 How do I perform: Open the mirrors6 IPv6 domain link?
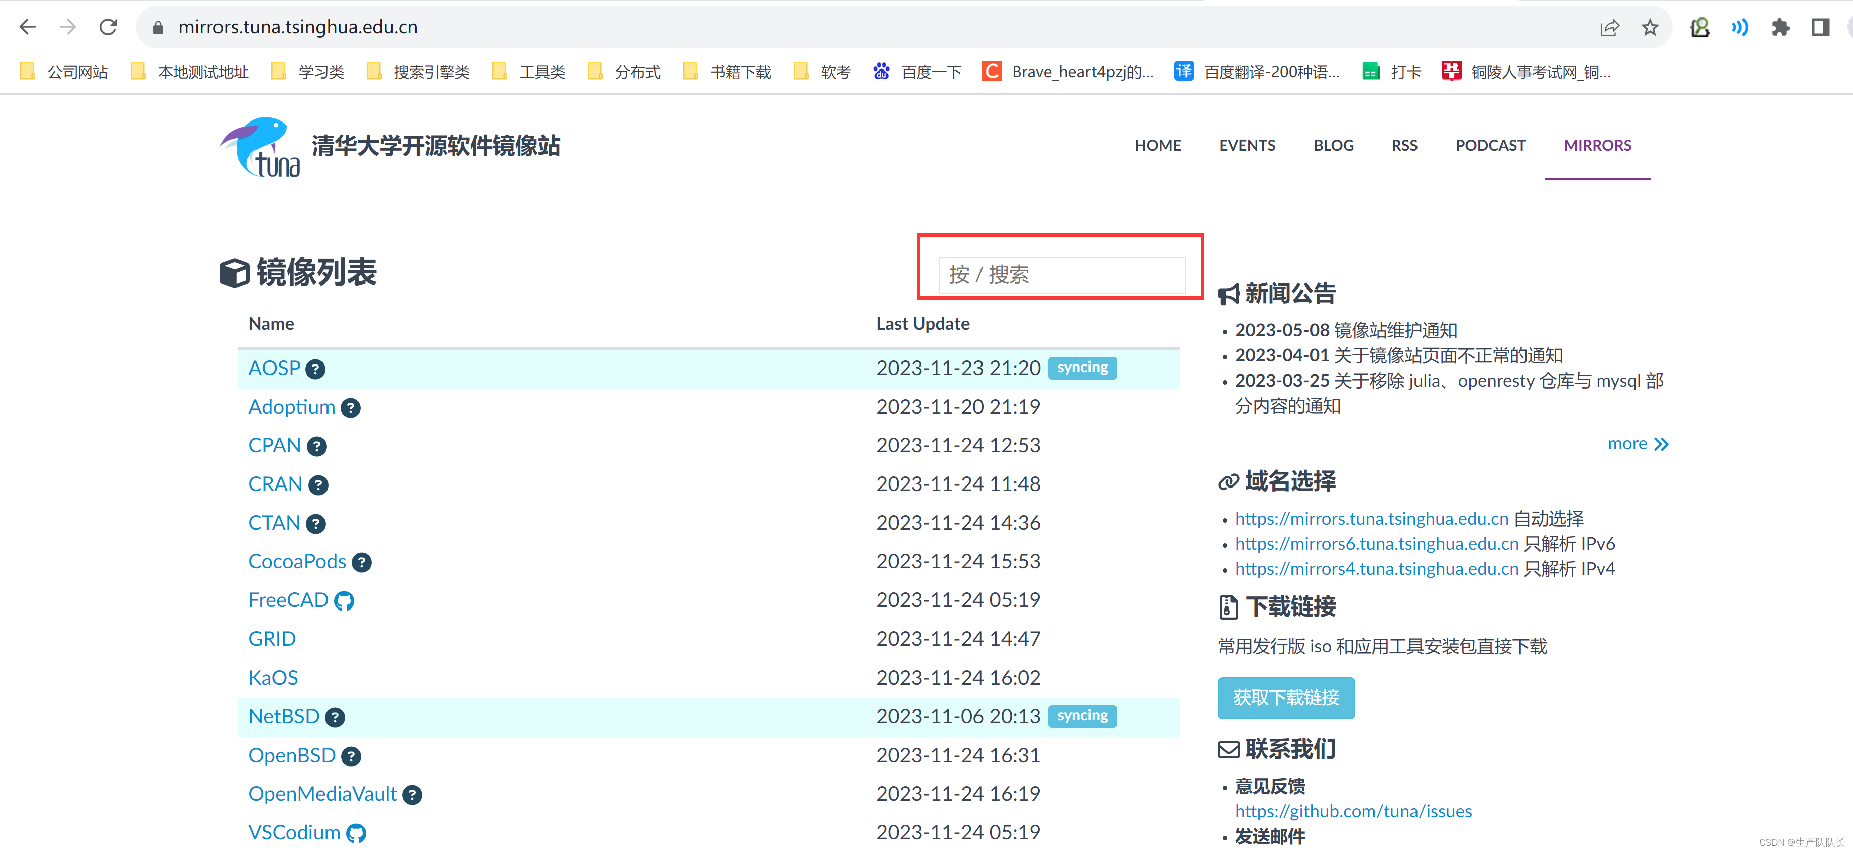[x=1376, y=544]
